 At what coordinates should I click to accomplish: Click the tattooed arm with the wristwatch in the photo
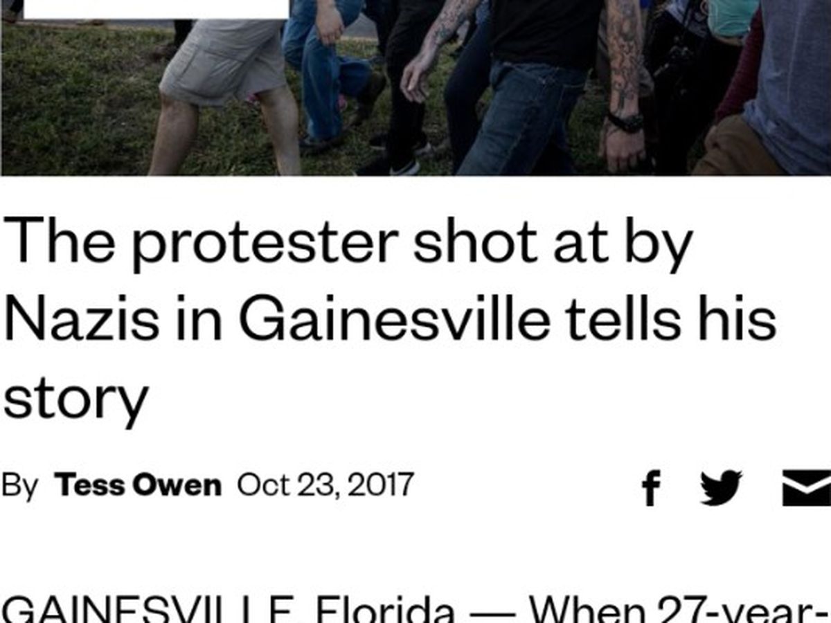(623, 83)
